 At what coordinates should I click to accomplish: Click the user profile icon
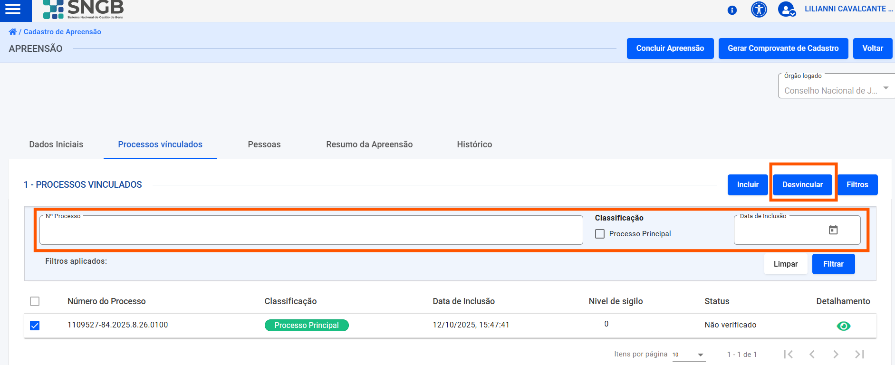(x=786, y=10)
